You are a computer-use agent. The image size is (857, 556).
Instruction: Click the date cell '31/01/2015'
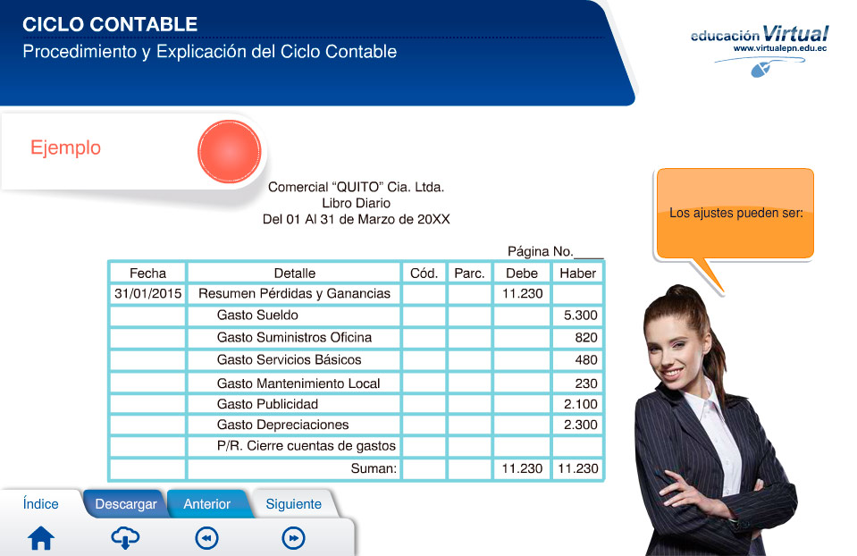[147, 293]
